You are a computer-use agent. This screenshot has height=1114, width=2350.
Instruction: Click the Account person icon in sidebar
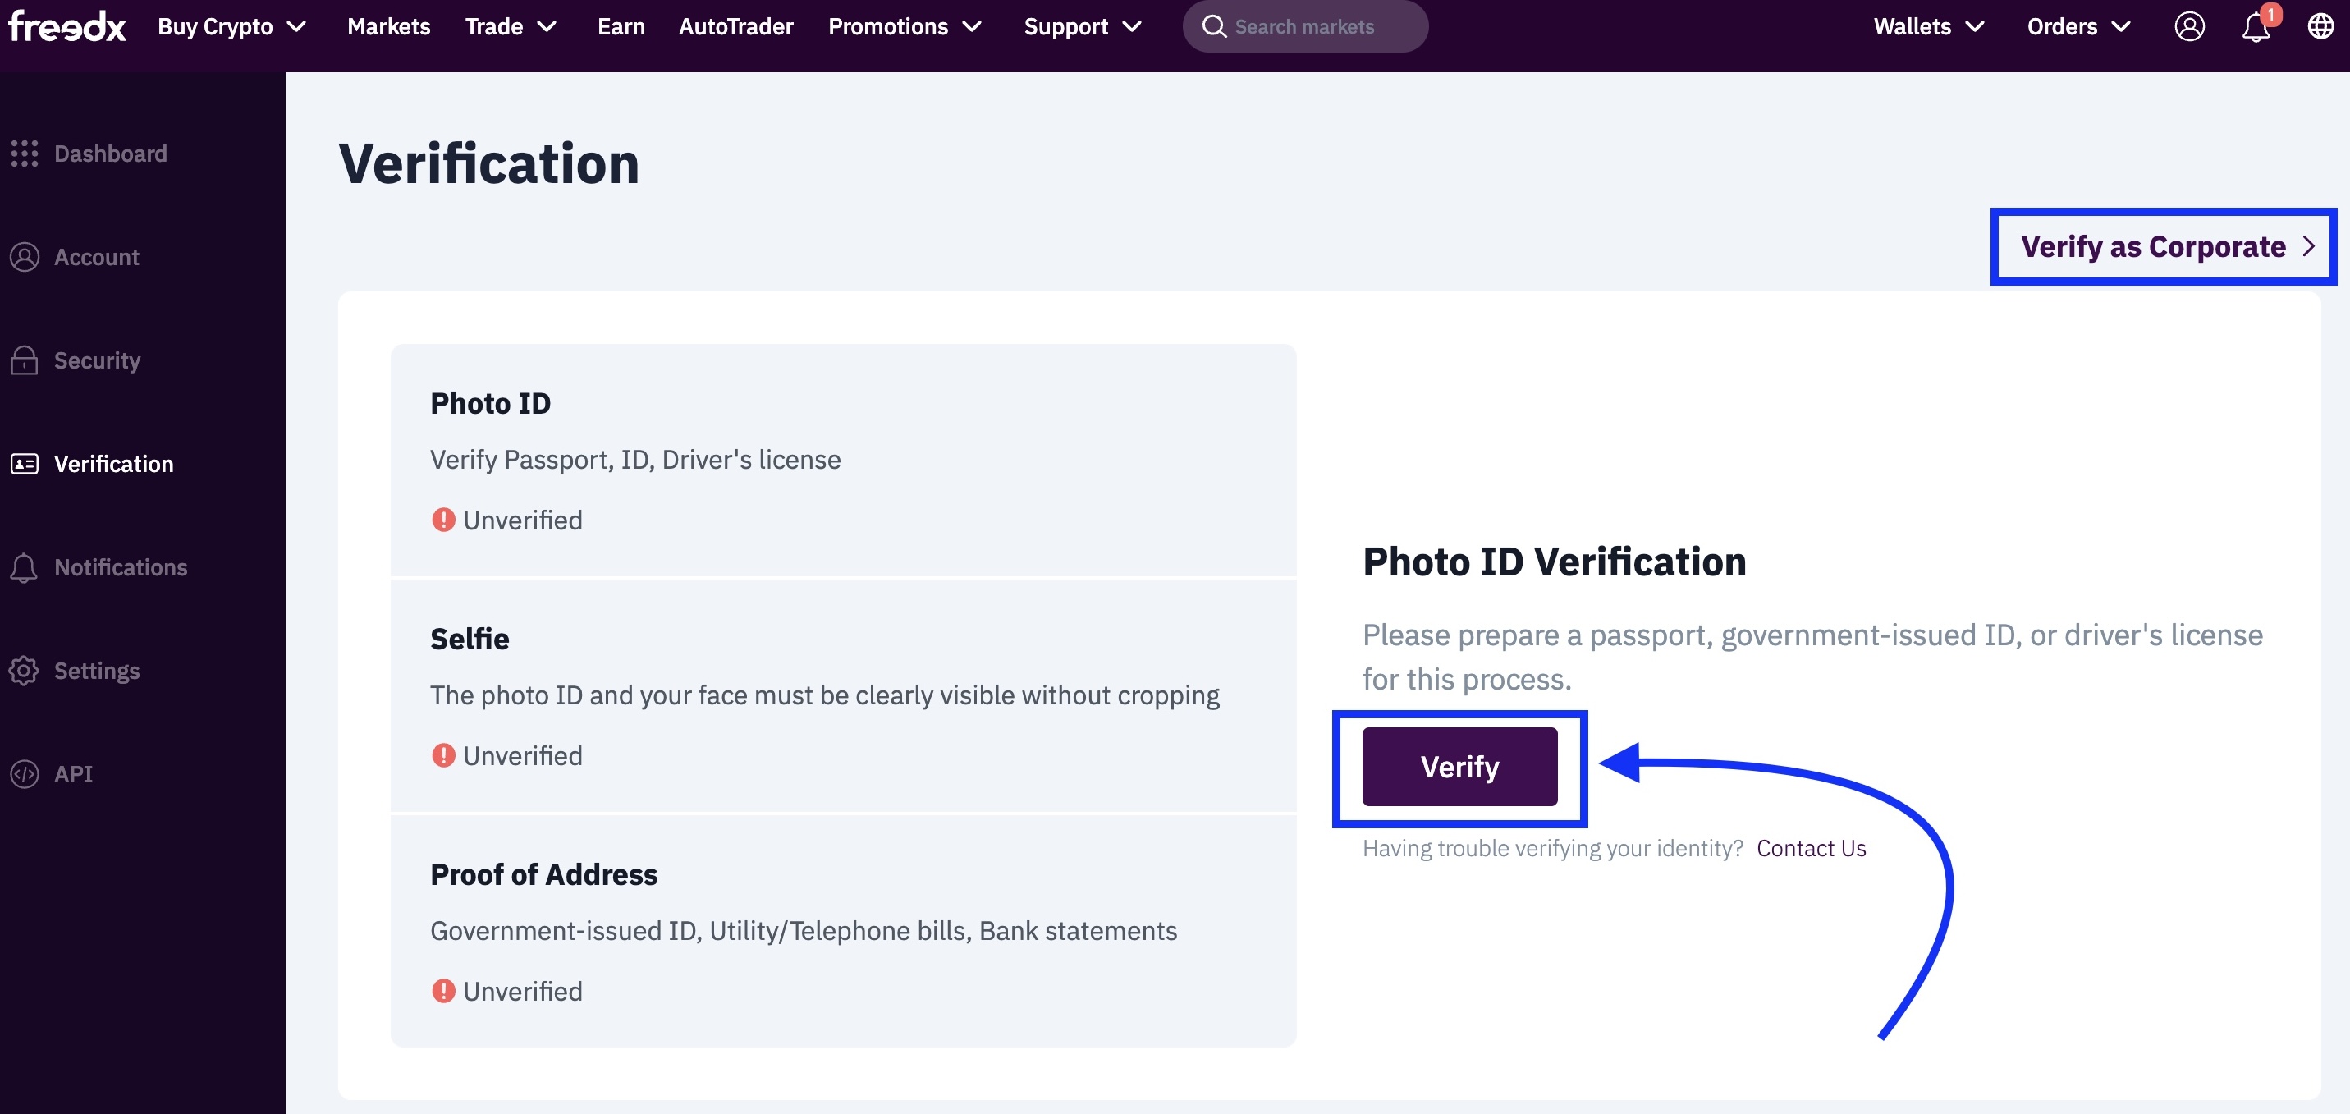pyautogui.click(x=25, y=257)
